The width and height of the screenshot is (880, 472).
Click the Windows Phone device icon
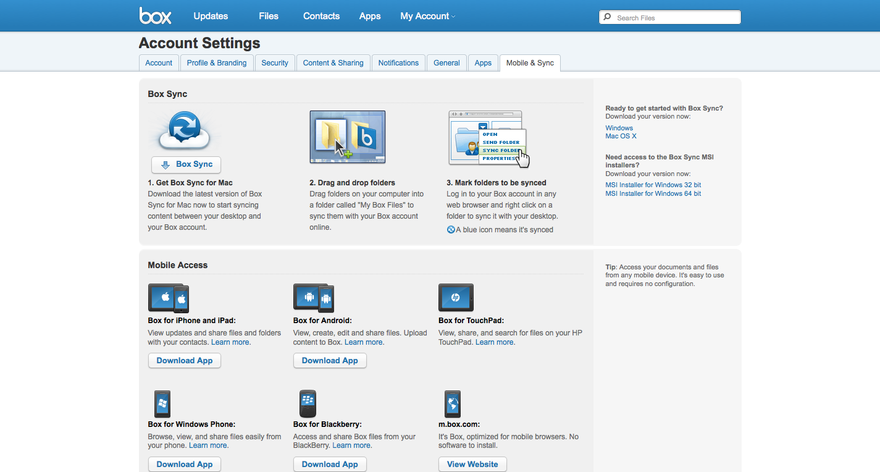tap(162, 404)
